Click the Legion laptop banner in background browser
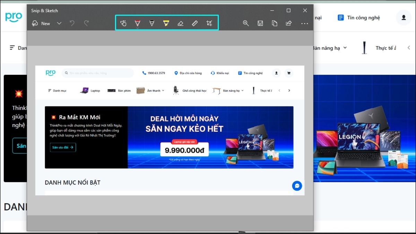 click(365, 128)
